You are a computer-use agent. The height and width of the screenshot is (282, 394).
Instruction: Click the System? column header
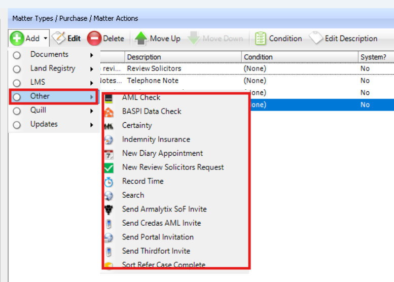click(x=376, y=57)
